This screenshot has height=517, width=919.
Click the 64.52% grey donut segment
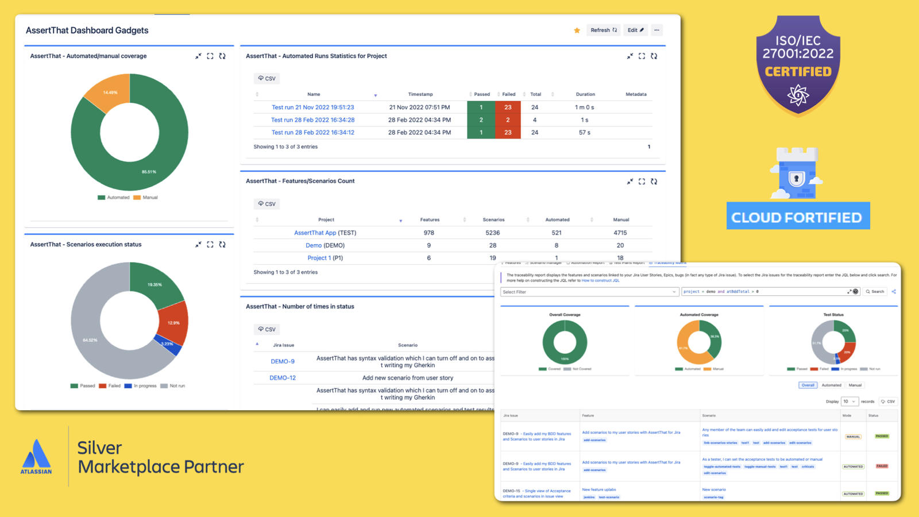(x=89, y=339)
